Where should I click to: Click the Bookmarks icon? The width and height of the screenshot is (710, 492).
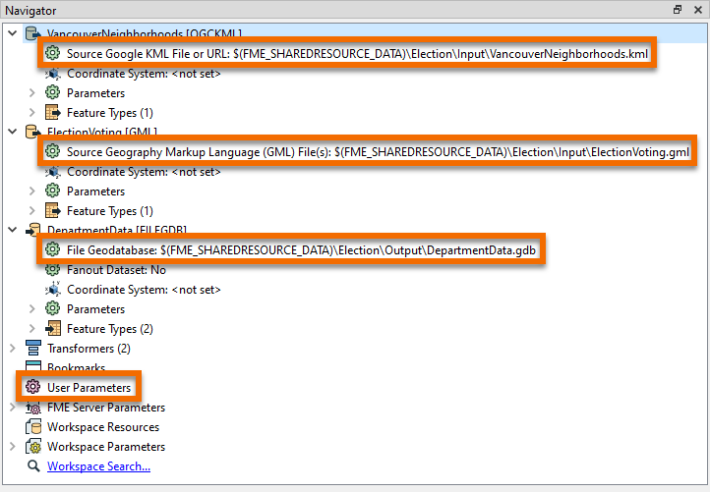(x=33, y=366)
